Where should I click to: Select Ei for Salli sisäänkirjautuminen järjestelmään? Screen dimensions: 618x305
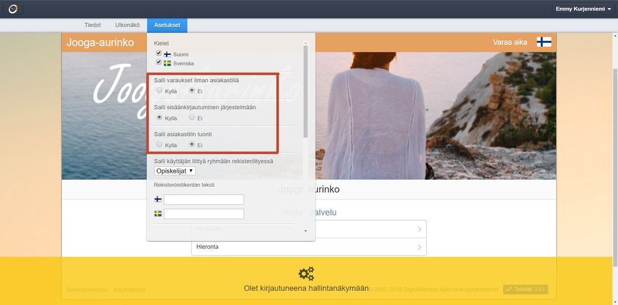pyautogui.click(x=192, y=117)
